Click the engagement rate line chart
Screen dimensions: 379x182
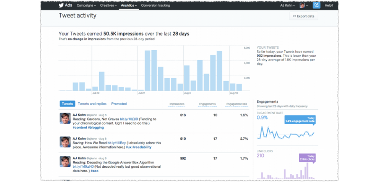coord(286,133)
